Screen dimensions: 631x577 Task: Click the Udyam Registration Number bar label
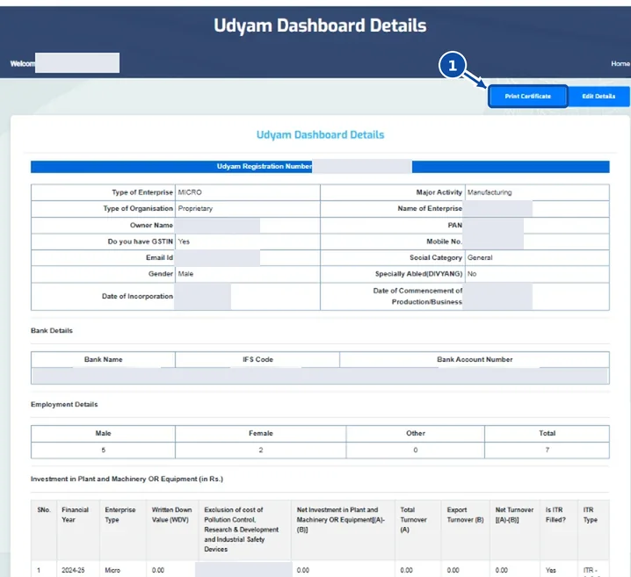click(x=264, y=167)
